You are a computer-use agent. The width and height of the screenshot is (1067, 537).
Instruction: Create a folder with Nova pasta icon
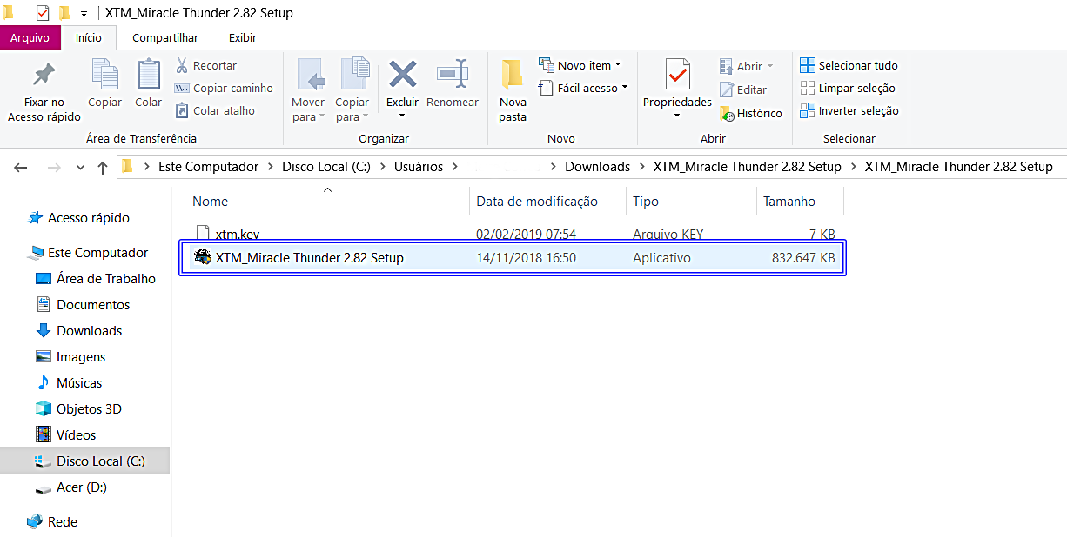point(513,76)
